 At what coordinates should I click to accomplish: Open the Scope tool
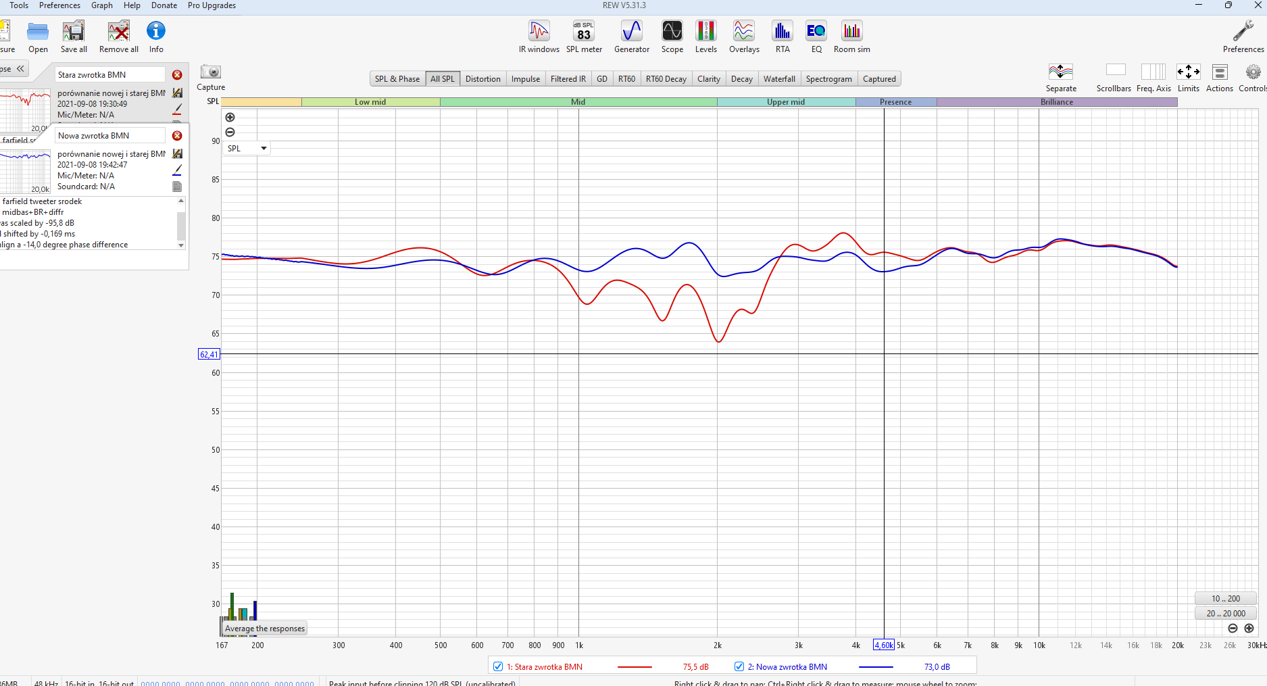click(x=672, y=36)
